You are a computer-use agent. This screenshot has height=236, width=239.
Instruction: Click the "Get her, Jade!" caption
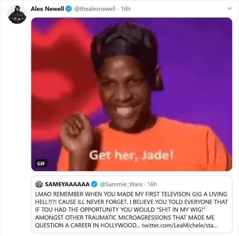[x=131, y=155]
